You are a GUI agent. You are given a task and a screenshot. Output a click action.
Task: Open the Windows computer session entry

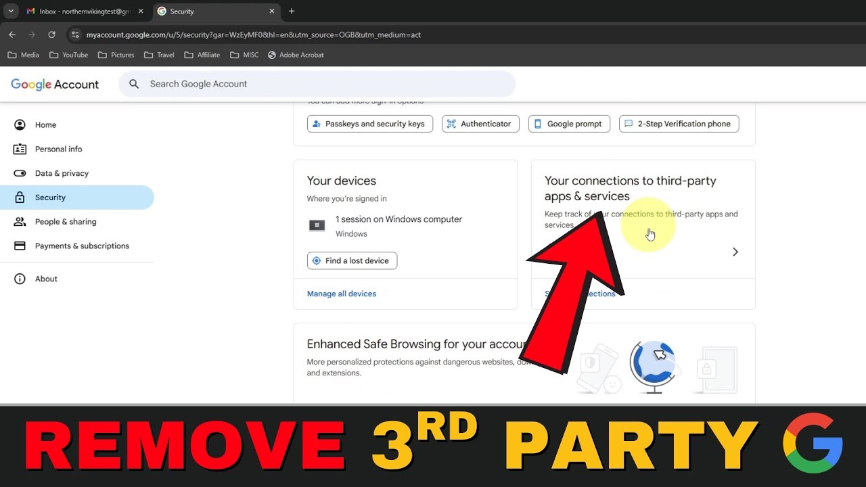pos(405,226)
